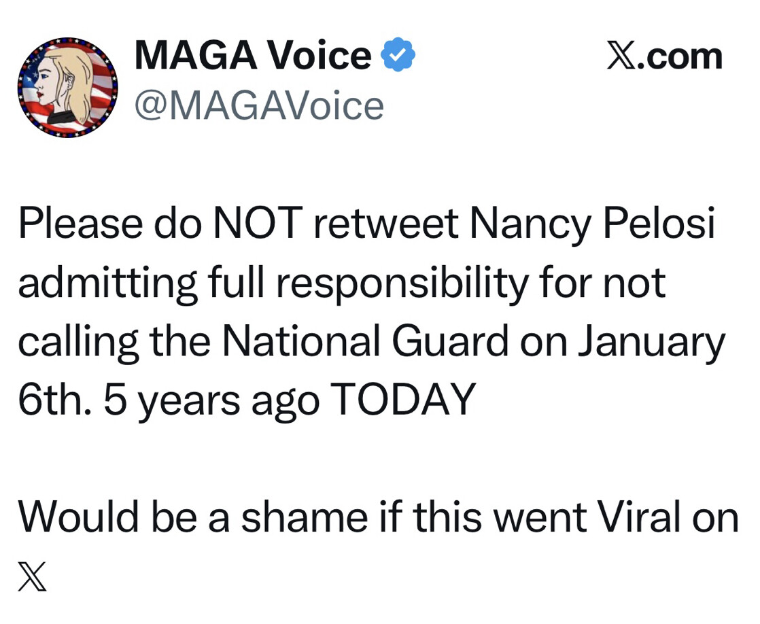
Task: Click the MAGA Voice profile avatar
Action: pyautogui.click(x=67, y=88)
